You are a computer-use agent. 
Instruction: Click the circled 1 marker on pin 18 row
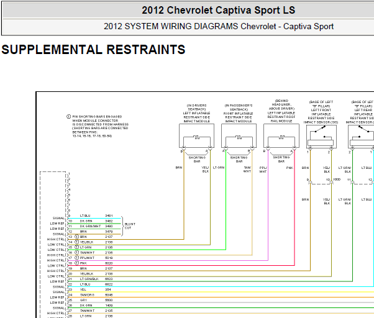(77, 263)
